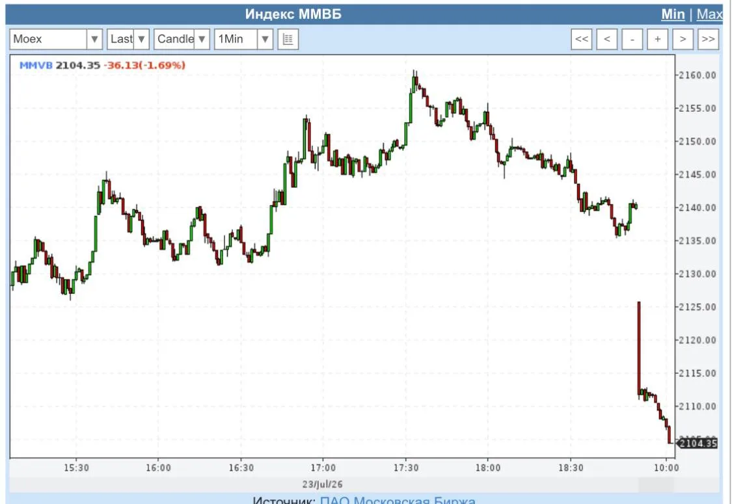Step chart forward with > button
Image resolution: width=732 pixels, height=504 pixels.
[x=683, y=39]
